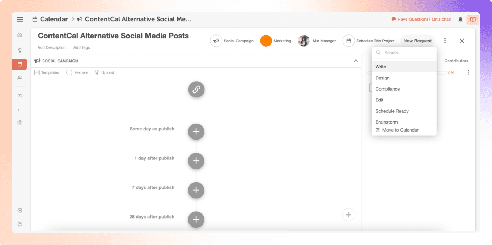Click the Search field in dropdown
This screenshot has height=245, width=492.
[x=404, y=53]
